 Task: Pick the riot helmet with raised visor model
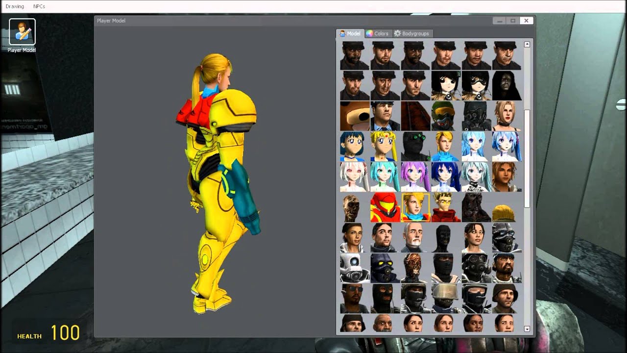(446, 299)
